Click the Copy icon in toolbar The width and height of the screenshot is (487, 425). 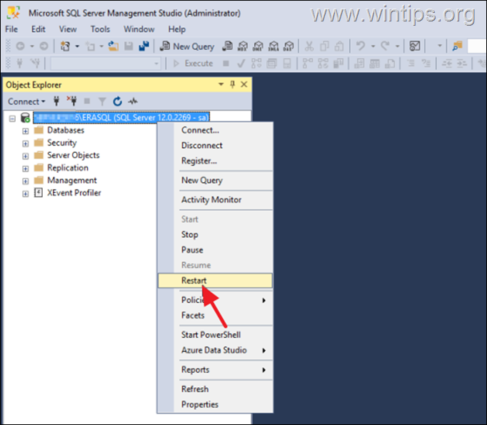324,46
